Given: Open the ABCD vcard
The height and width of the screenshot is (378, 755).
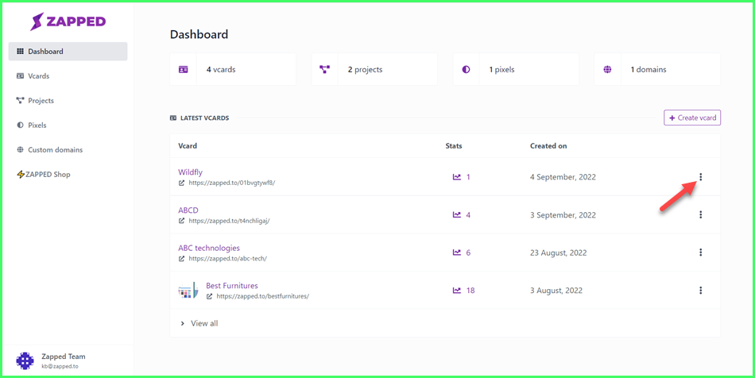Looking at the screenshot, I should (188, 210).
